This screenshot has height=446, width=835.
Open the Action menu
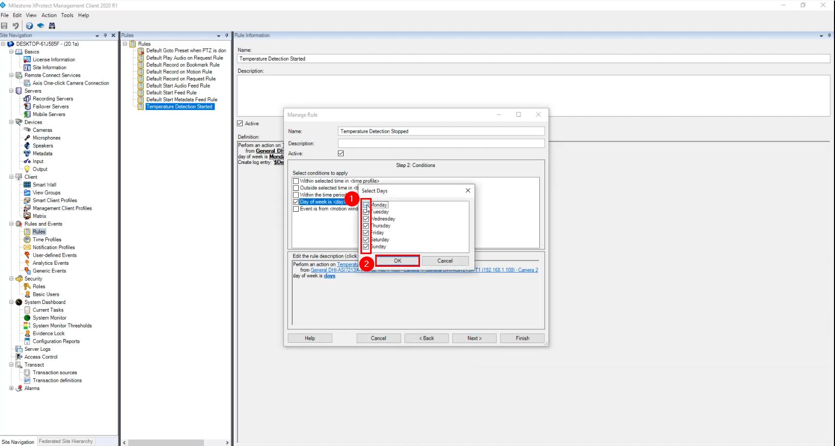coord(49,15)
